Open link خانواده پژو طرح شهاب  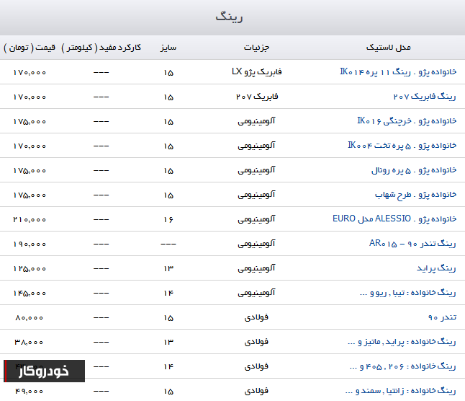[x=415, y=195]
